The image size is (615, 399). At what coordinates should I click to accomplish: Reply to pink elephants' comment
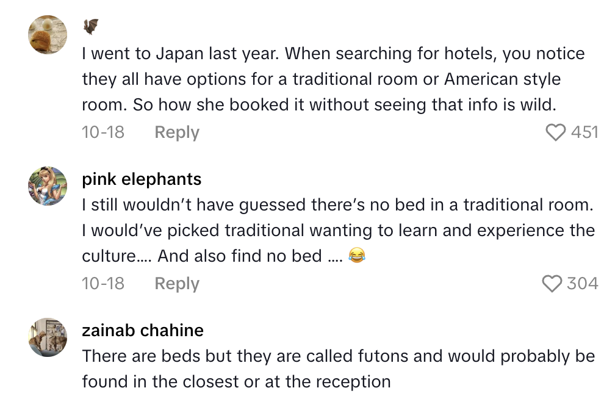pos(176,283)
